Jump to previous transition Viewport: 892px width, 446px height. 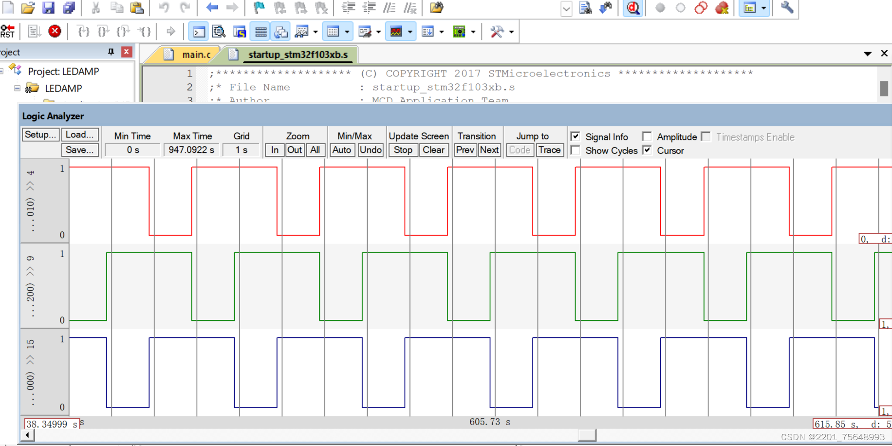(x=465, y=150)
